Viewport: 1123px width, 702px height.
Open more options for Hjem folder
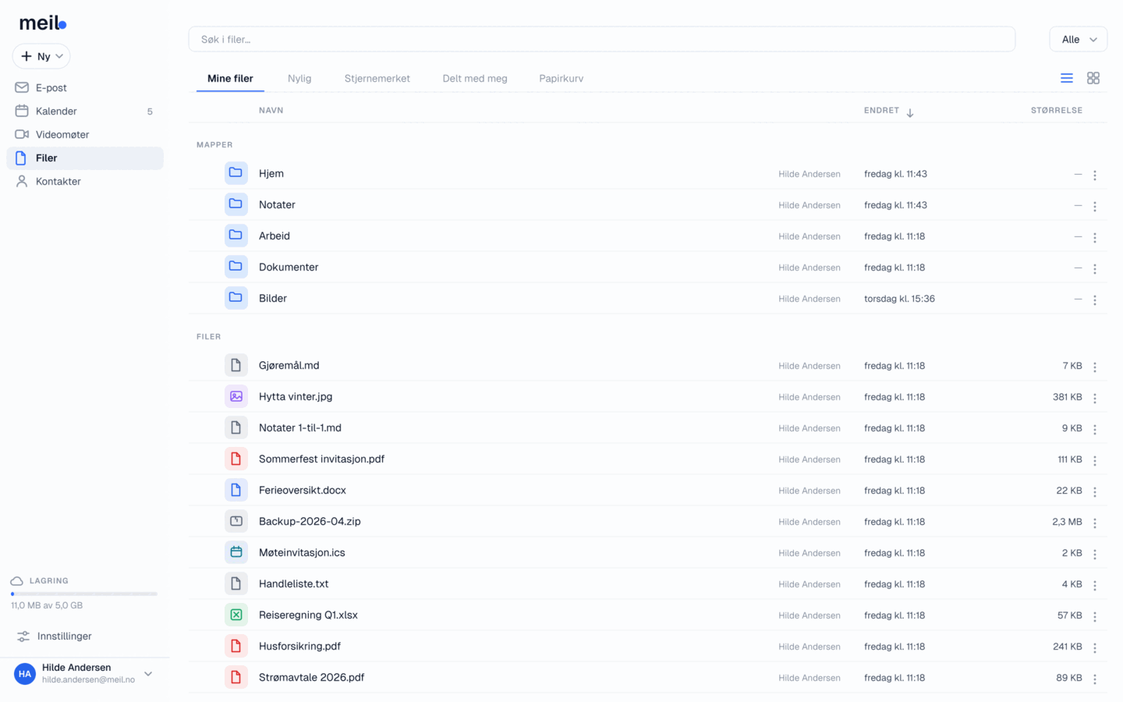[x=1095, y=175]
